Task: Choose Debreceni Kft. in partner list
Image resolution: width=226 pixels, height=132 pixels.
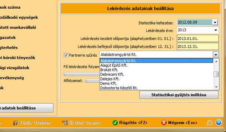Action: point(156,74)
